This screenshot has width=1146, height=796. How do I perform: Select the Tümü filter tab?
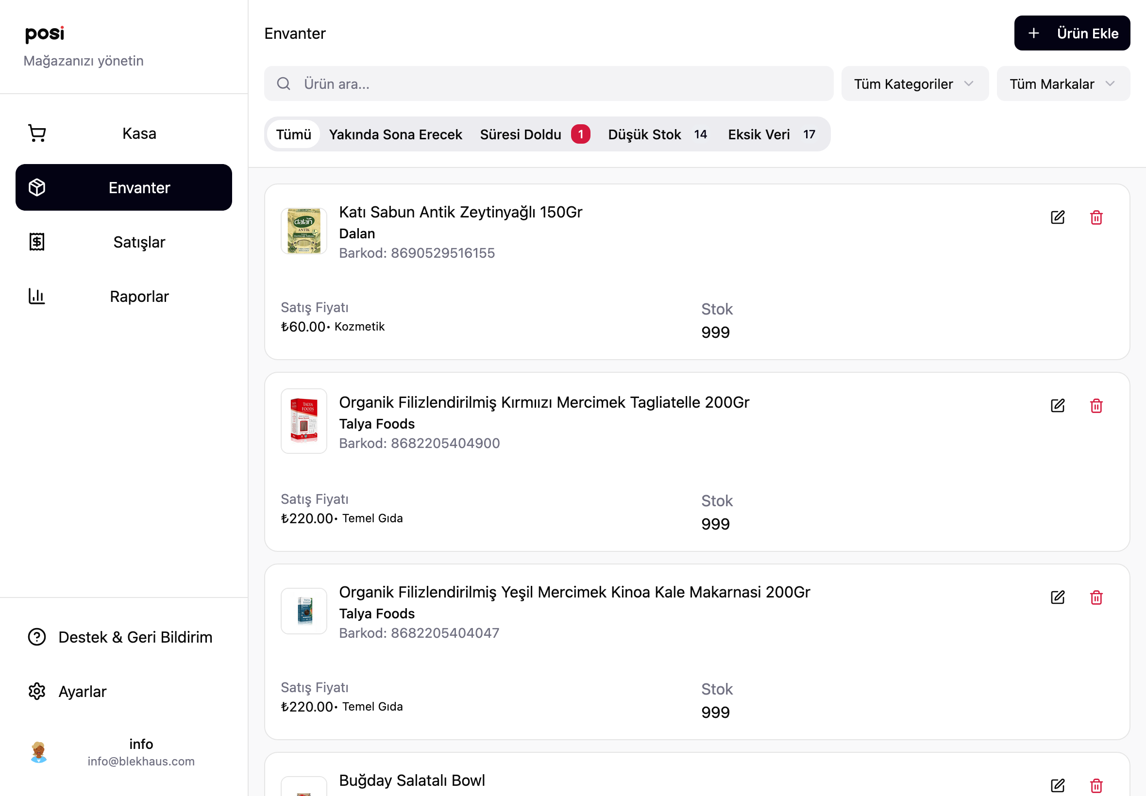pyautogui.click(x=294, y=134)
